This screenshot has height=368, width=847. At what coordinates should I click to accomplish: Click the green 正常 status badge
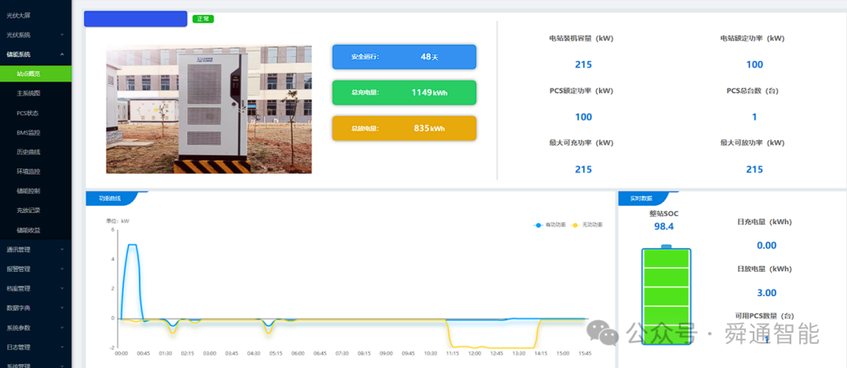[203, 19]
